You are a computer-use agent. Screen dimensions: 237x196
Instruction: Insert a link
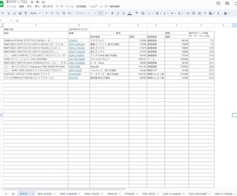(188, 13)
